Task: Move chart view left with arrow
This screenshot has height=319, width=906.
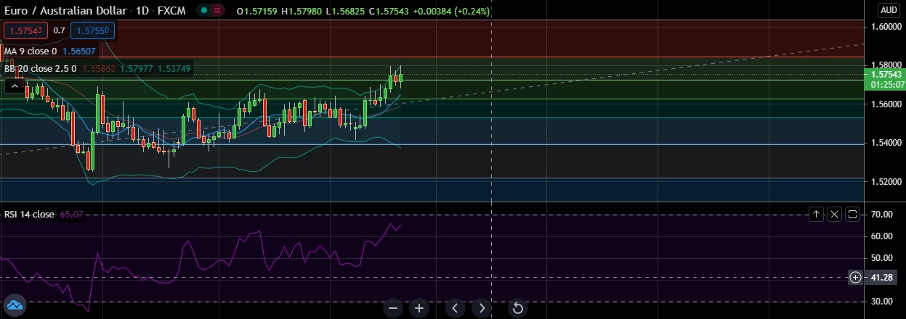Action: 455,308
